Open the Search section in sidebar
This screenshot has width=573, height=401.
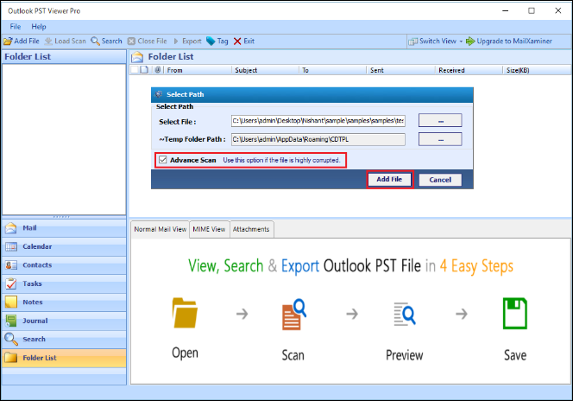coord(64,339)
